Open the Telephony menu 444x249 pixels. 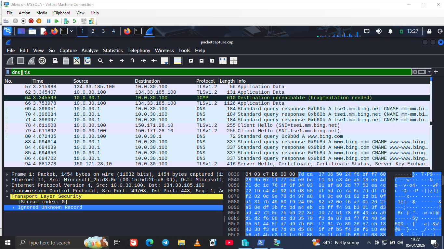pos(139,51)
